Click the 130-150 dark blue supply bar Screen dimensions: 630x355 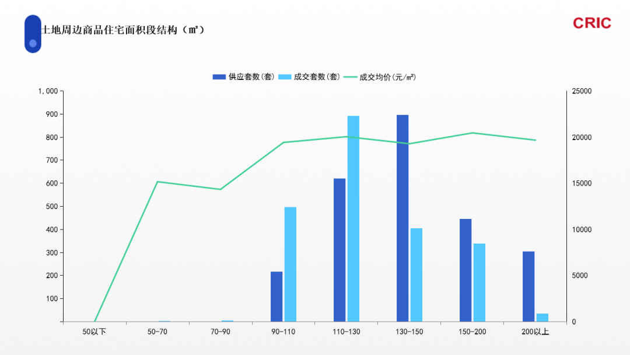[x=402, y=218]
